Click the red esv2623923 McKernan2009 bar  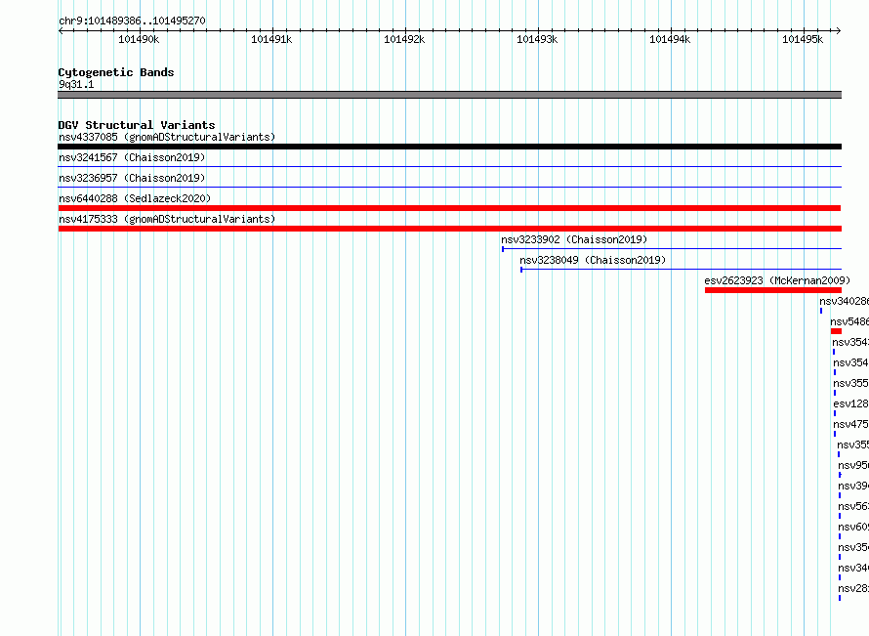[773, 290]
